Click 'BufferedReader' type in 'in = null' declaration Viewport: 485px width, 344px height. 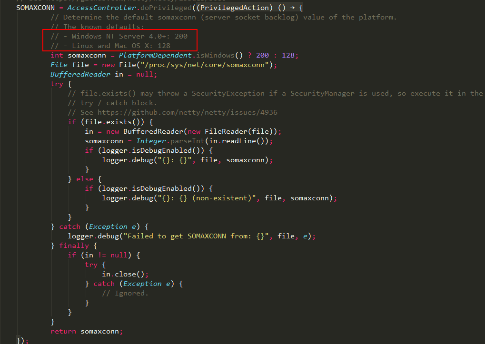[80, 75]
